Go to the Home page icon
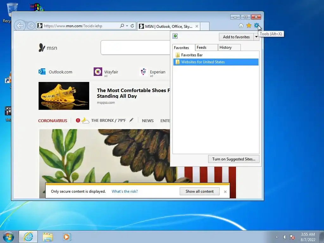324x243 pixels. (241, 25)
